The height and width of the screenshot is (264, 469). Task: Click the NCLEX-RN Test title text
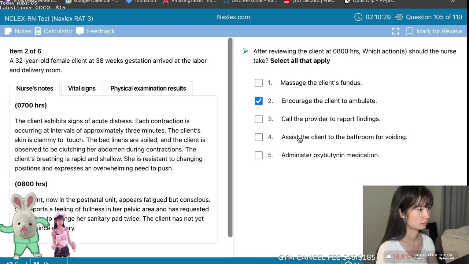(x=49, y=18)
